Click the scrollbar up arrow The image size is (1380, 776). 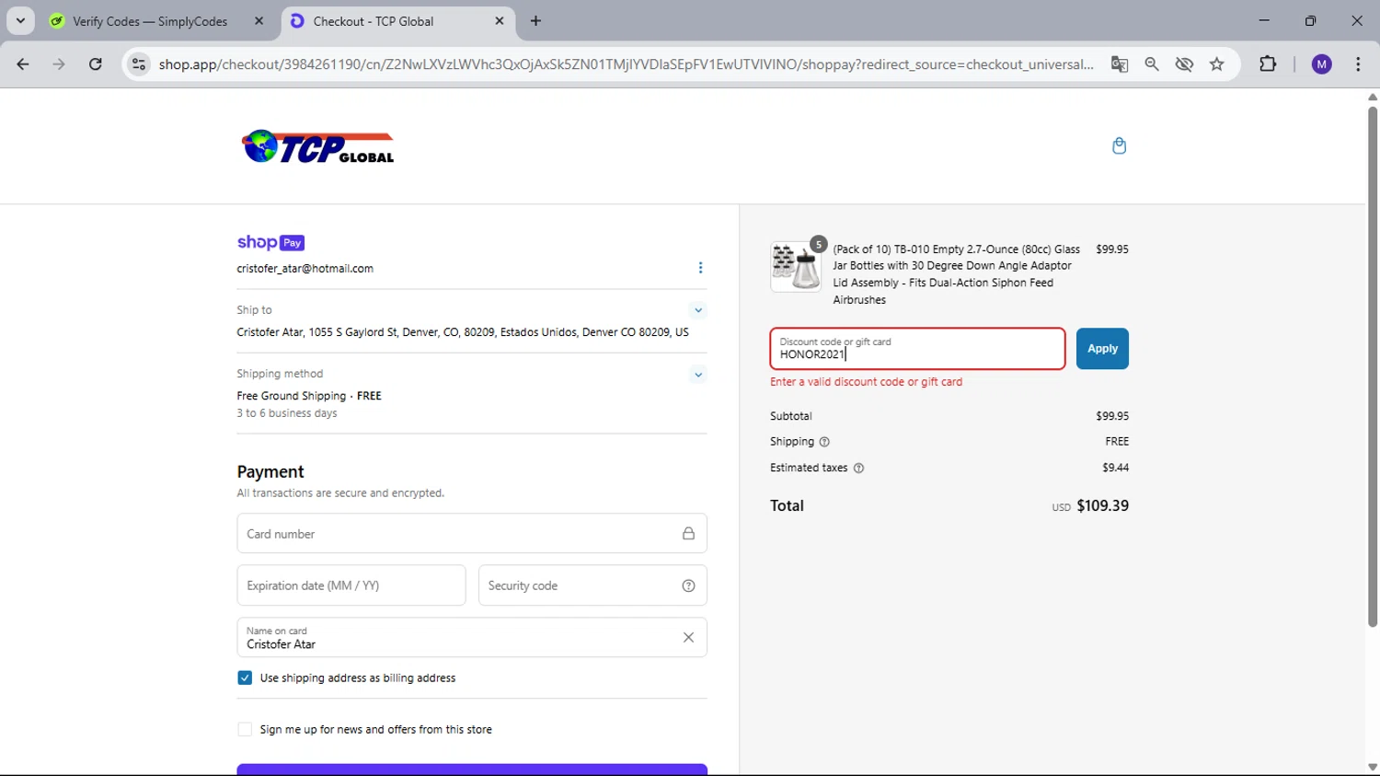(1373, 97)
